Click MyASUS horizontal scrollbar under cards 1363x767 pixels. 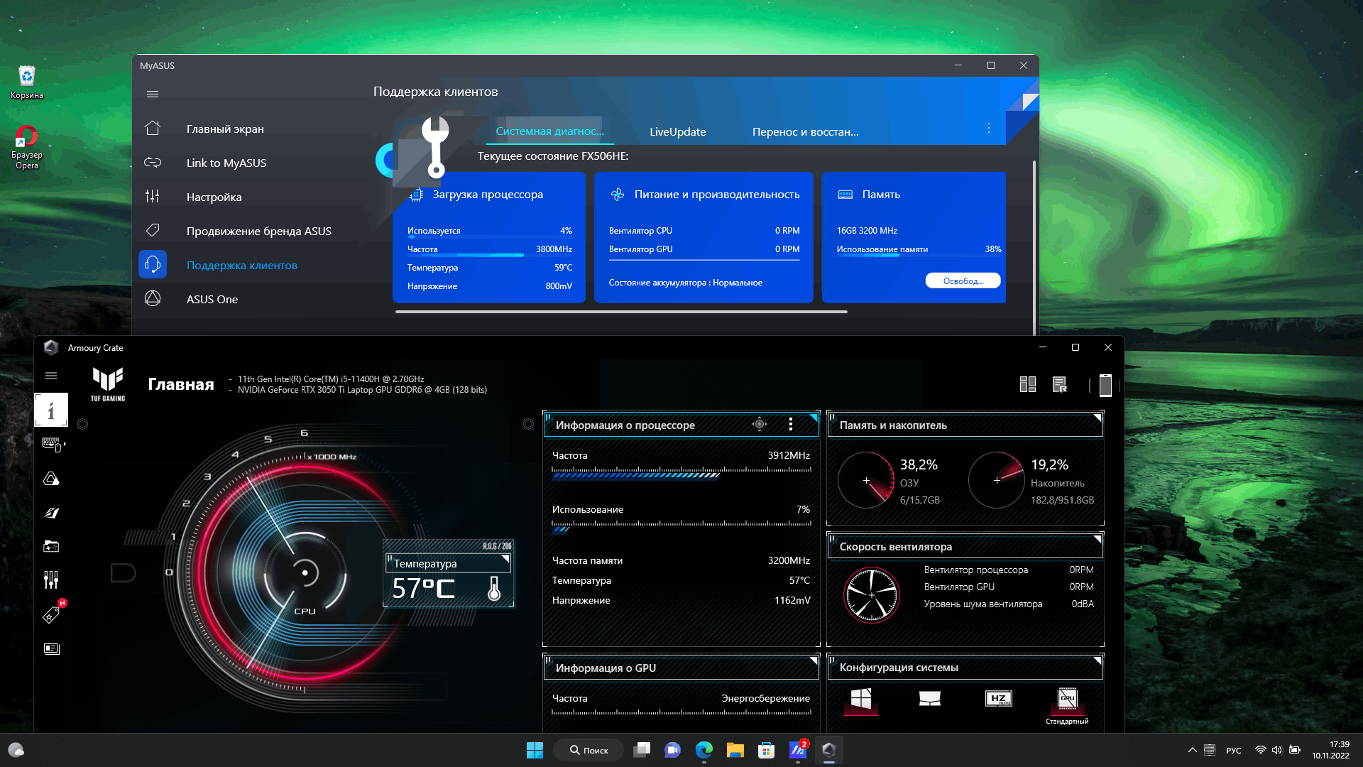coord(621,311)
